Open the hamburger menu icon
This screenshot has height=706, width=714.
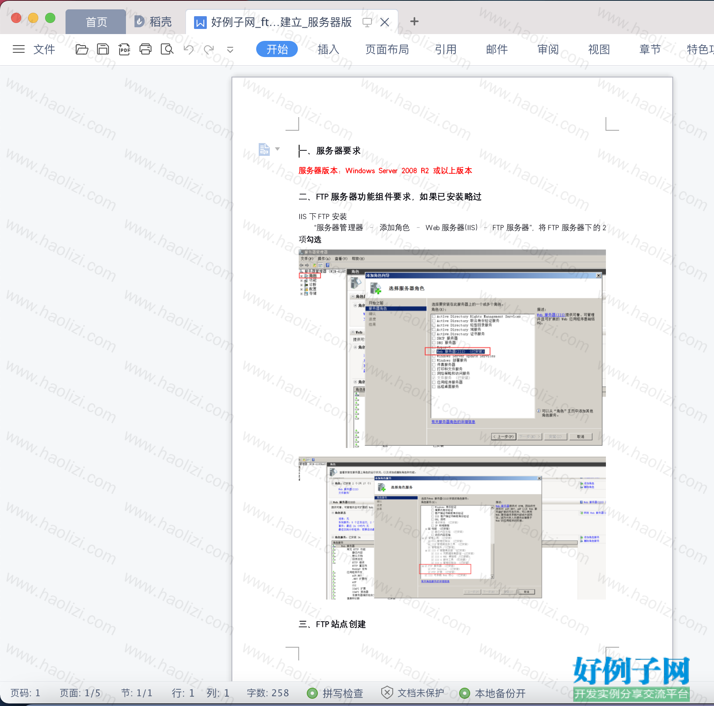click(19, 49)
